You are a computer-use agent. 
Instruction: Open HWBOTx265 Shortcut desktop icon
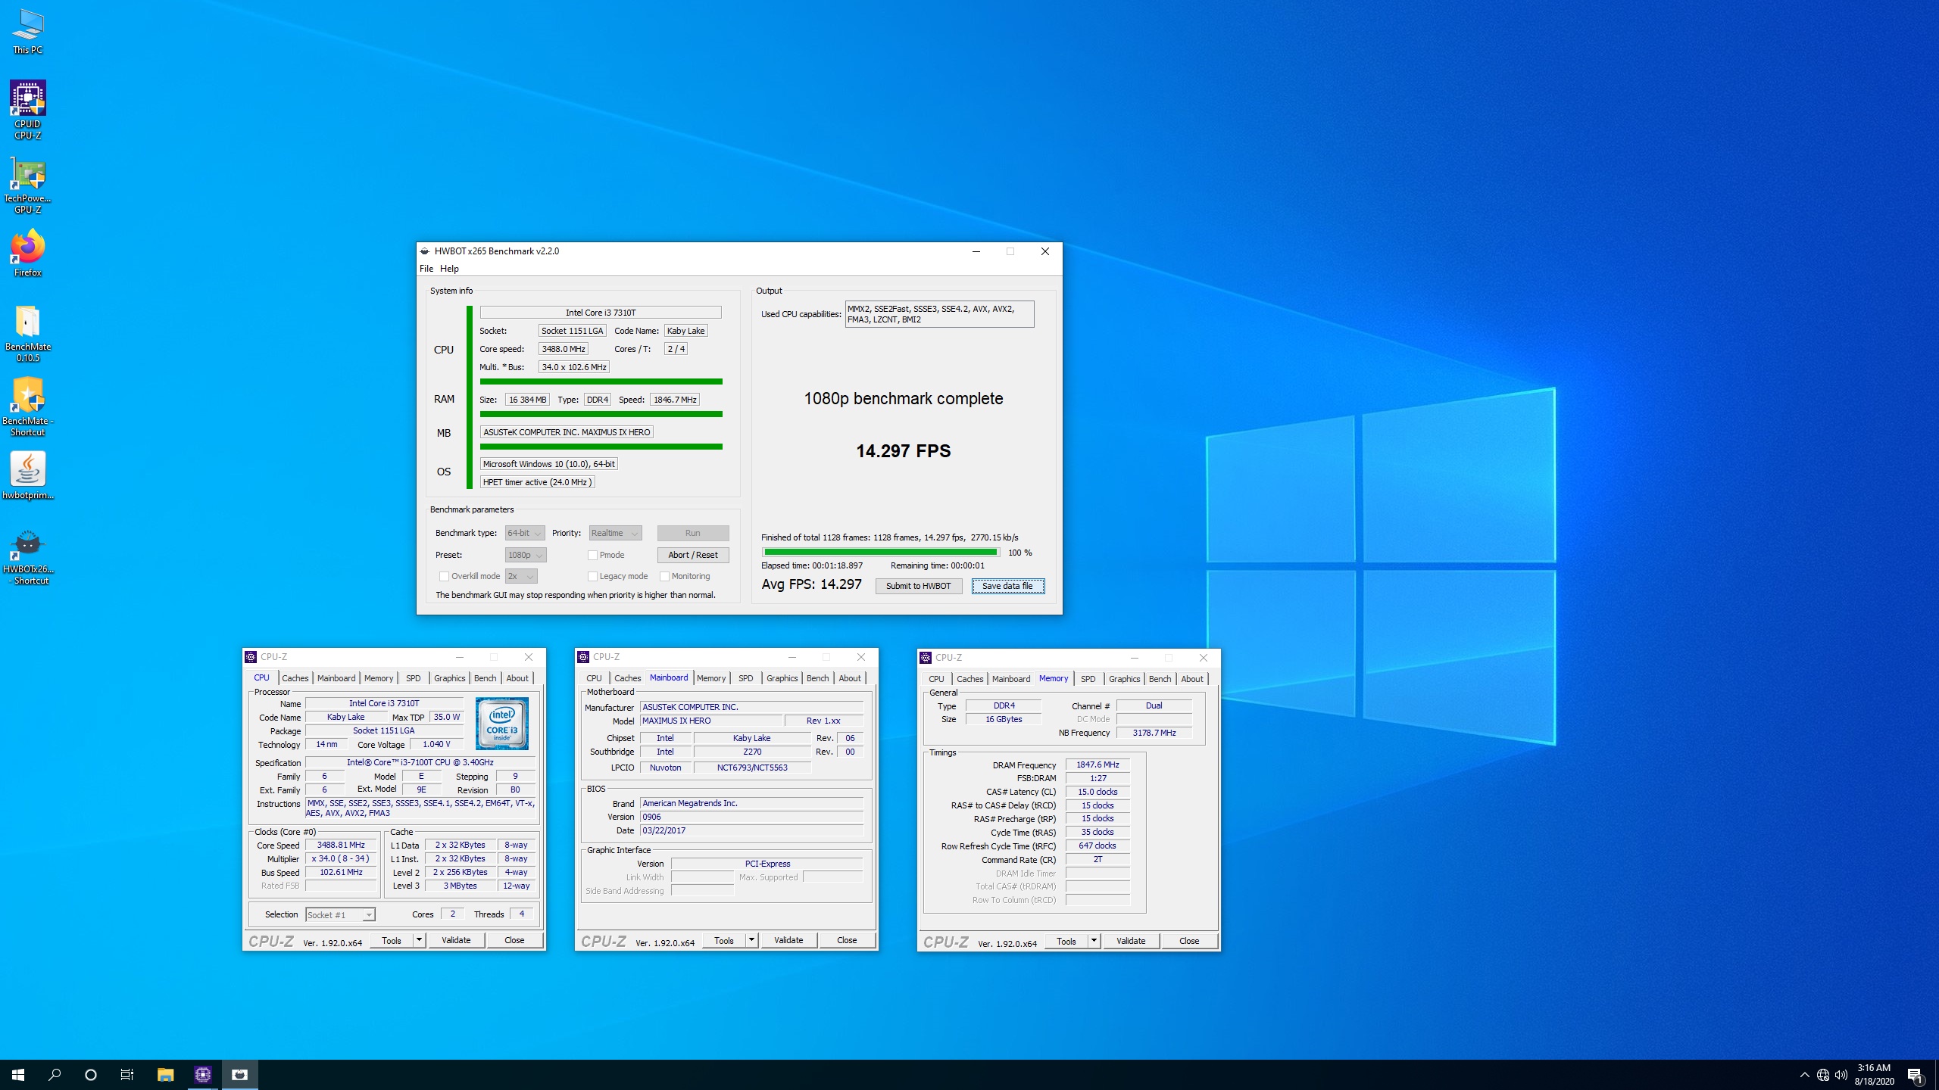tap(28, 557)
